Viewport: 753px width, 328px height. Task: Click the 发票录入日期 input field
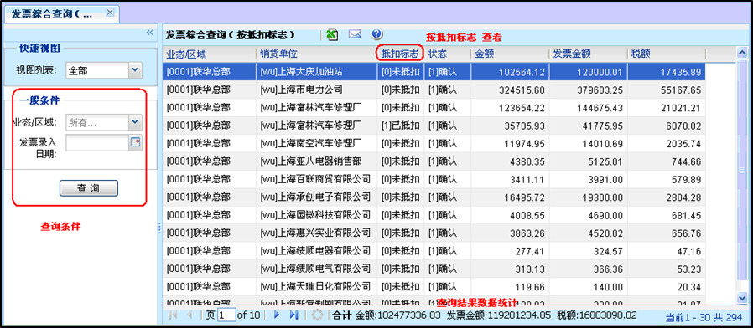(x=97, y=142)
